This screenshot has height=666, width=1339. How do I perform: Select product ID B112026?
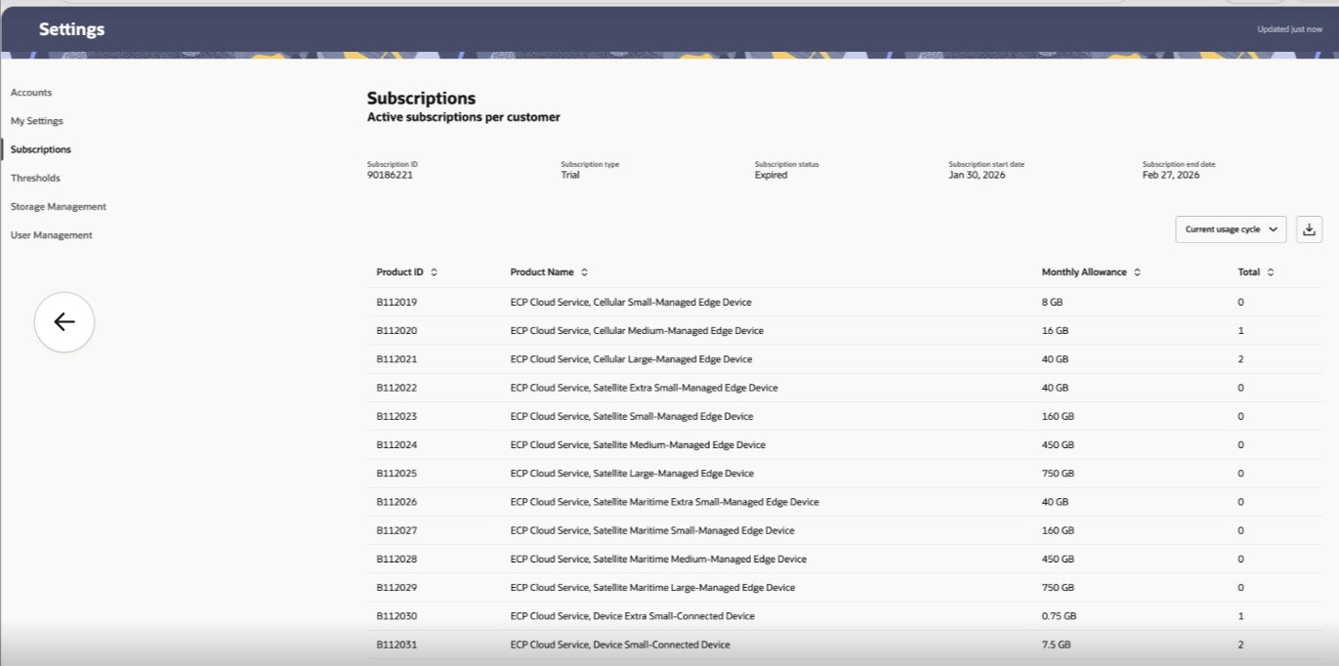pyautogui.click(x=397, y=502)
